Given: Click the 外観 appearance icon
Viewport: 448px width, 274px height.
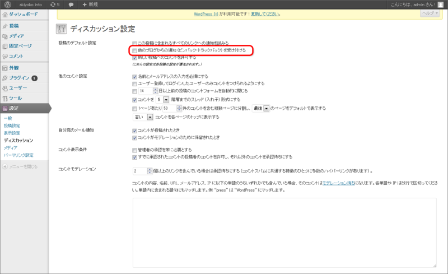Looking at the screenshot, I should tap(5, 68).
